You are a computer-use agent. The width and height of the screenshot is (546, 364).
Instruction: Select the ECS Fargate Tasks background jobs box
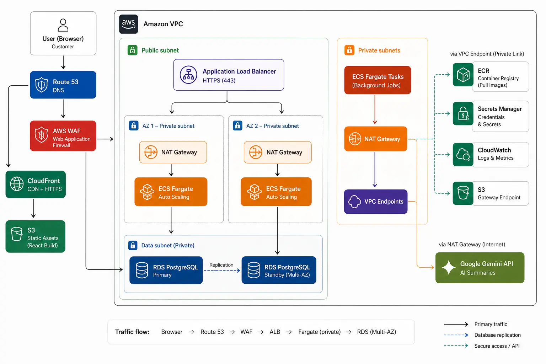[378, 80]
